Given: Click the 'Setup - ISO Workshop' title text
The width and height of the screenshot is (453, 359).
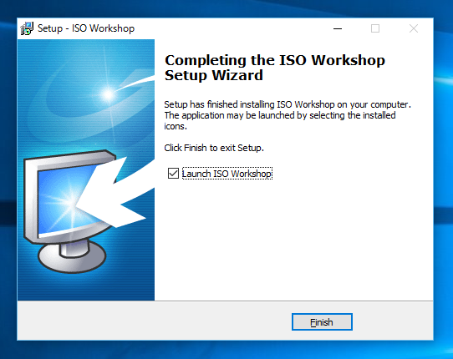Looking at the screenshot, I should (86, 28).
